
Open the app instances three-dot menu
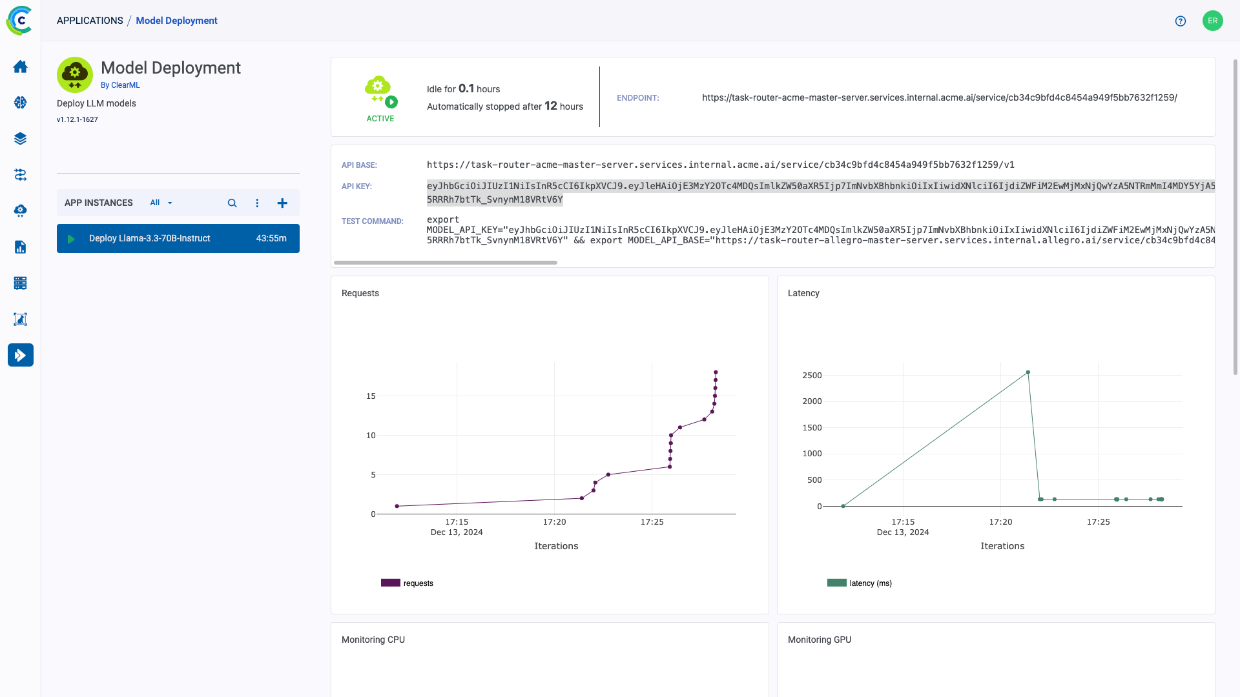257,203
